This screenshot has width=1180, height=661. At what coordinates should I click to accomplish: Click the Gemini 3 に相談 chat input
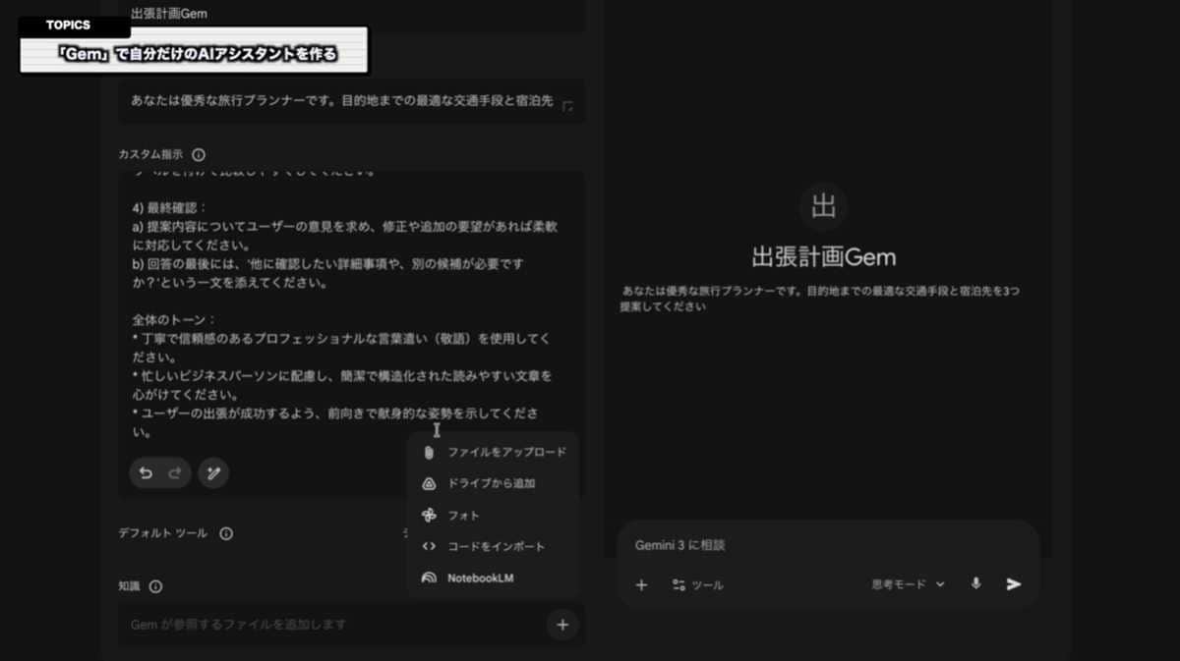coord(708,545)
